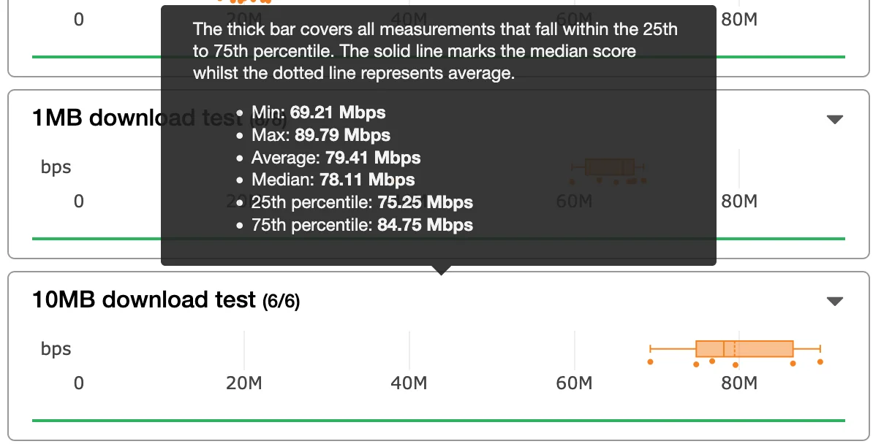Click the left whisker end cap of 10MB plot
The width and height of the screenshot is (873, 444).
coord(650,348)
